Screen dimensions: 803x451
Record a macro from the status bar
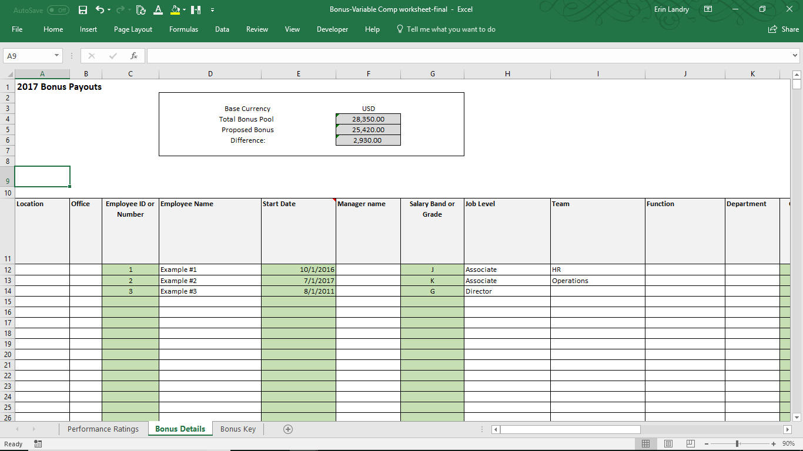pyautogui.click(x=38, y=444)
